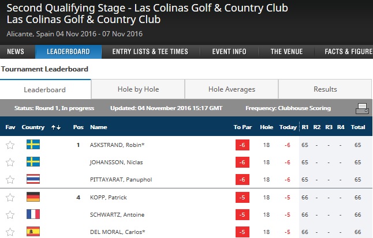
Task: Click favorite star next to Patrick Kopp
Action: coord(10,198)
